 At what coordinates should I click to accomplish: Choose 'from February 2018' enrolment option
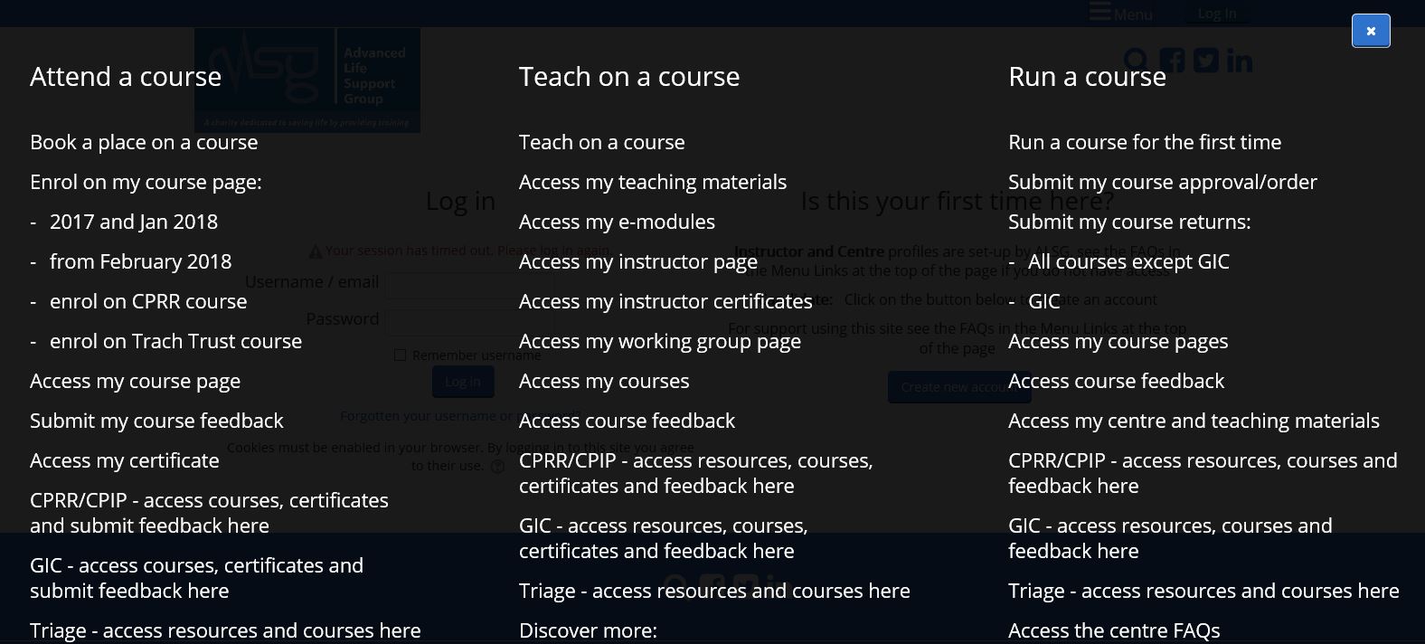[140, 261]
